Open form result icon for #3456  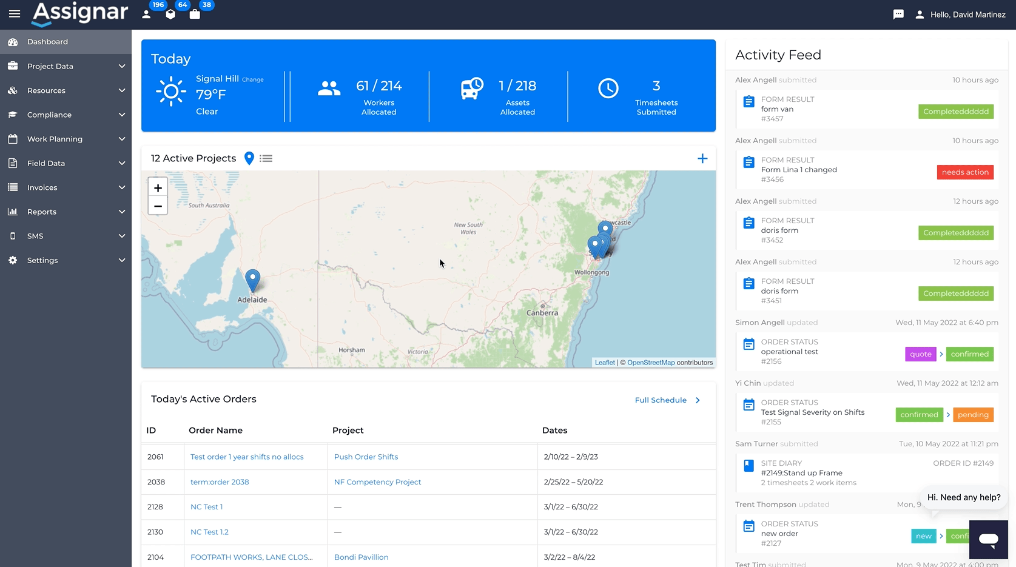pos(749,163)
